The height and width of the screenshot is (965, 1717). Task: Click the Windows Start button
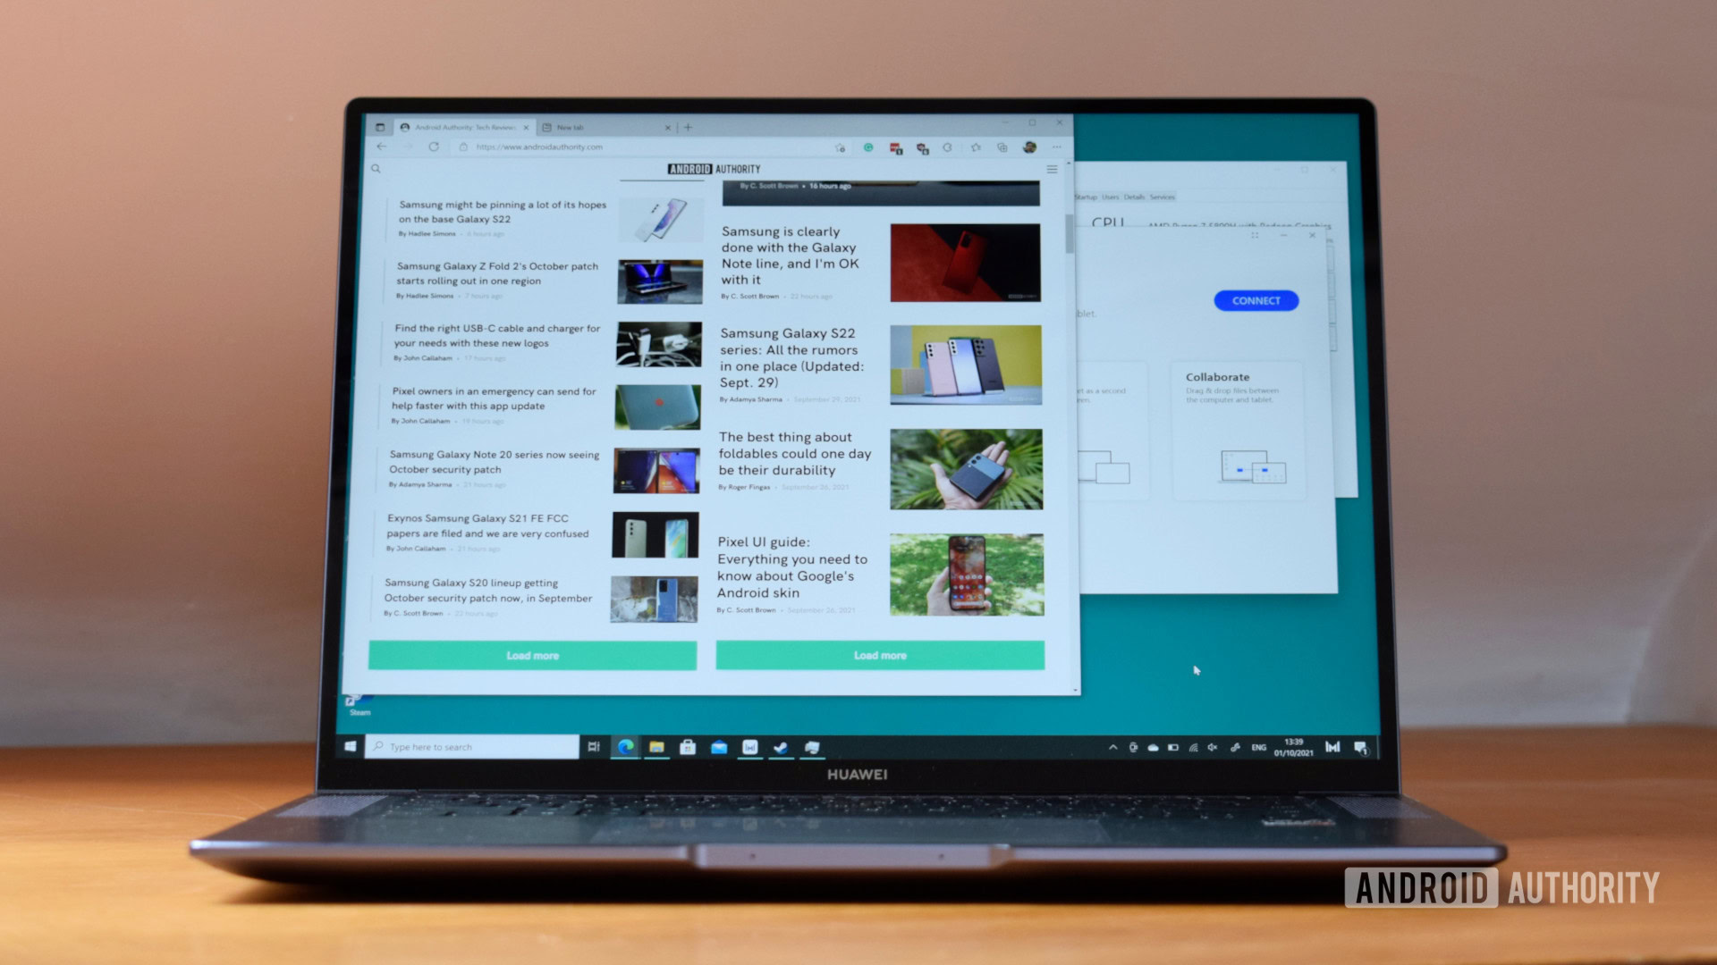[x=349, y=747]
